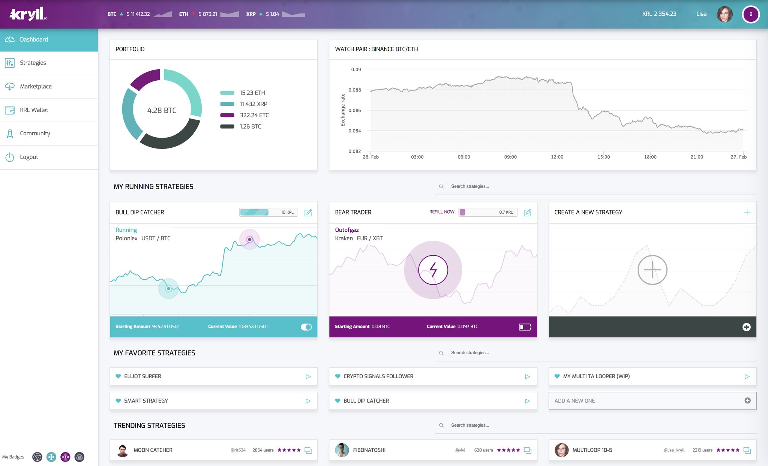Viewport: 768px width, 466px height.
Task: Edit the Bull Dip Catcher strategy
Action: (308, 213)
